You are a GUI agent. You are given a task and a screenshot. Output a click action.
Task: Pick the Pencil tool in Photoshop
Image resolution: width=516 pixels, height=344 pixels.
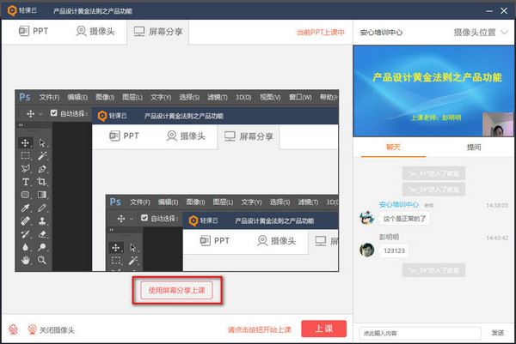[x=42, y=208]
